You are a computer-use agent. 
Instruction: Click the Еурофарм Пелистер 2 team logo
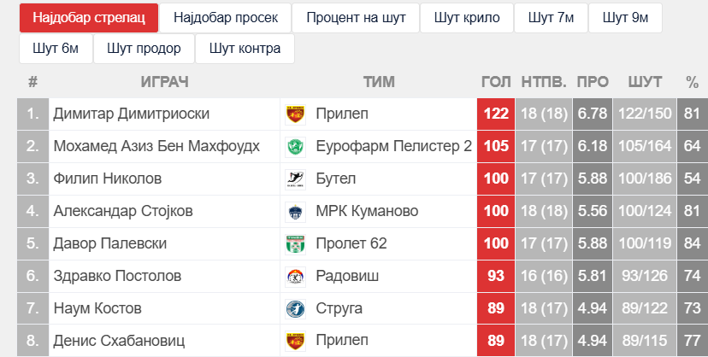295,146
